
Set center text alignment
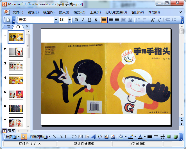pos(111,20)
